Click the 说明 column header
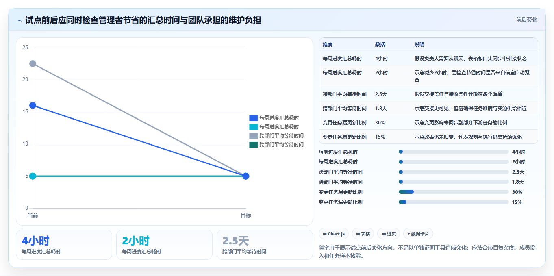The image size is (554, 276). (x=419, y=45)
